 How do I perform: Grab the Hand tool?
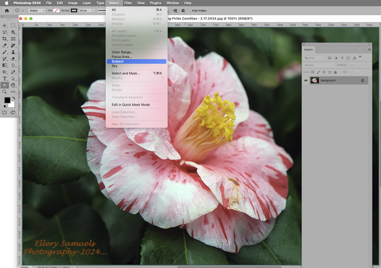(13, 85)
